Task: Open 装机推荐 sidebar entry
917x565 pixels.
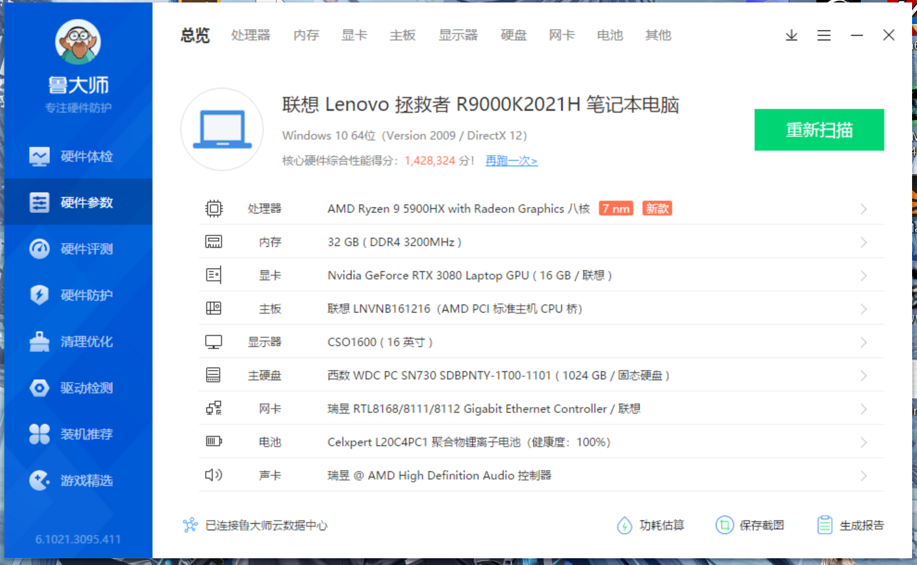Action: pos(78,434)
